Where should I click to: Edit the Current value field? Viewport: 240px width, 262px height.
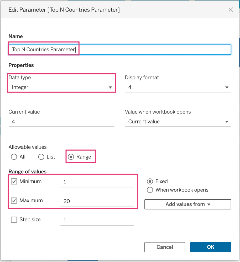[x=61, y=121]
